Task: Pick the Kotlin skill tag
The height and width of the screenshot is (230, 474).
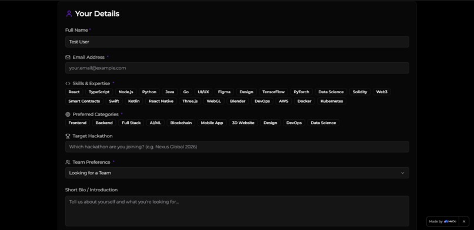Action: tap(134, 102)
